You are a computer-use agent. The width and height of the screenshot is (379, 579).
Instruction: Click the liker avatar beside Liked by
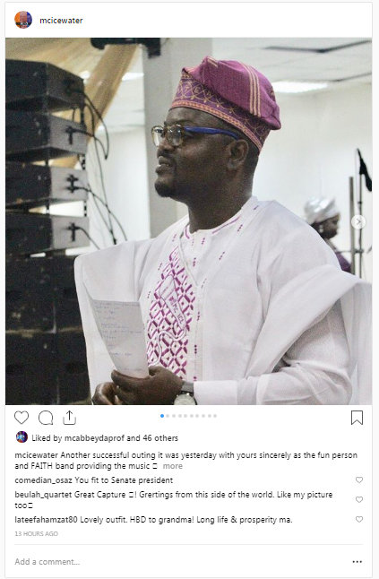22,437
